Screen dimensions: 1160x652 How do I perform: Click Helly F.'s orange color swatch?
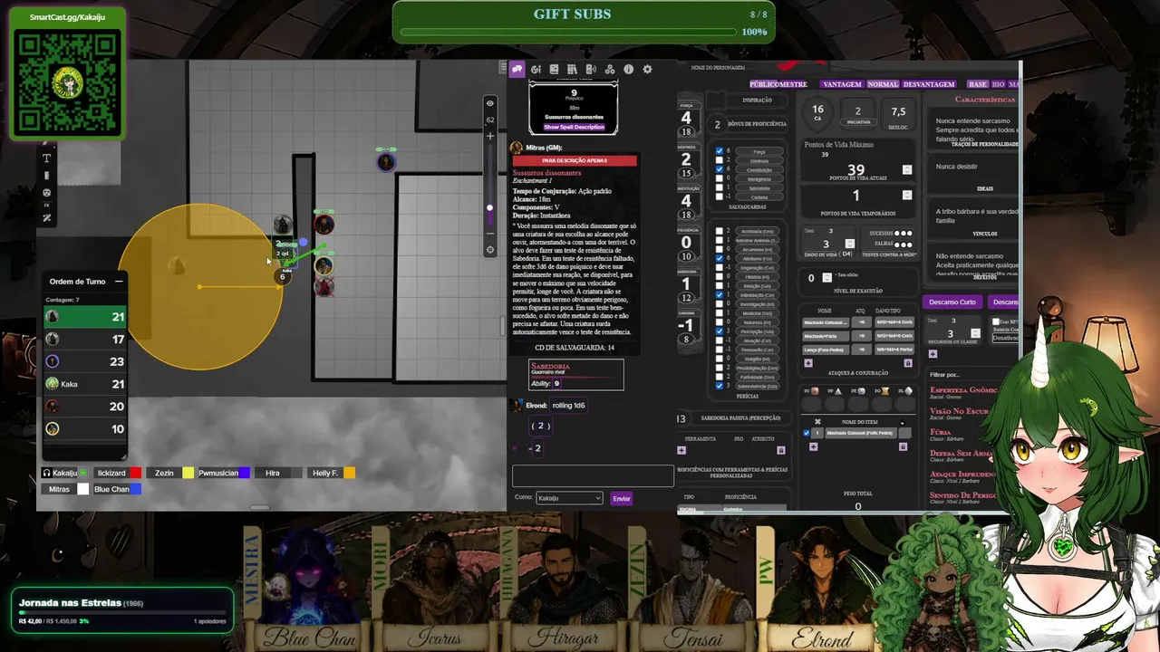[350, 473]
